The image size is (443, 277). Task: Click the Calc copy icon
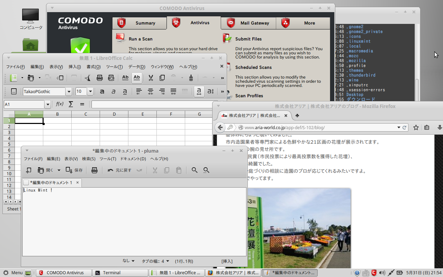[162, 78]
